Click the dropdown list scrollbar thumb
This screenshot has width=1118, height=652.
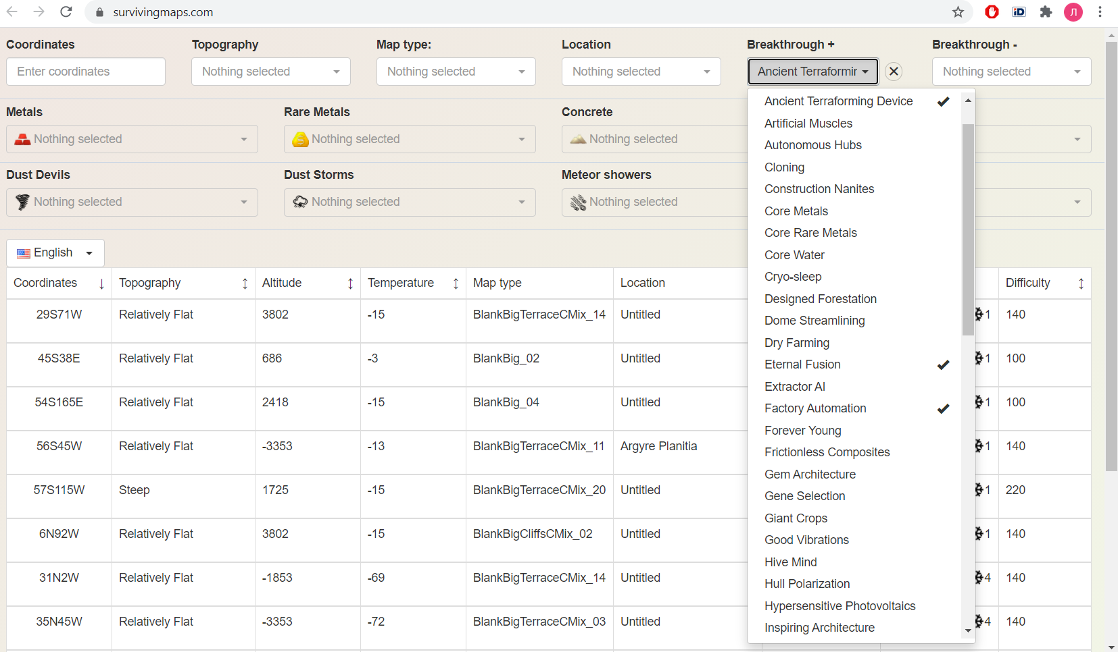pyautogui.click(x=968, y=229)
